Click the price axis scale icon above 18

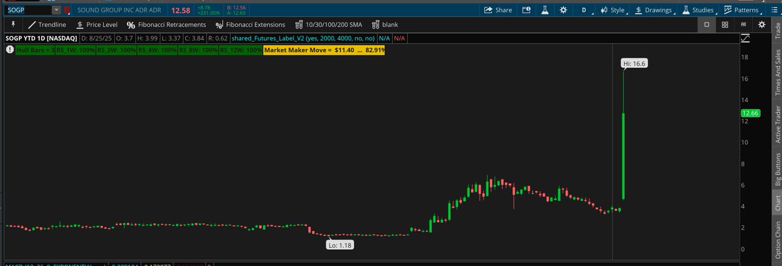(746, 40)
